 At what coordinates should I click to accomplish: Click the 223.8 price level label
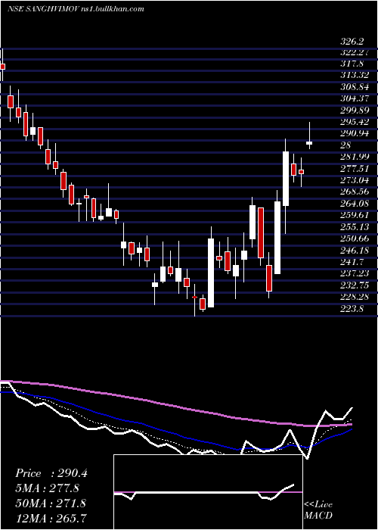[352, 307]
